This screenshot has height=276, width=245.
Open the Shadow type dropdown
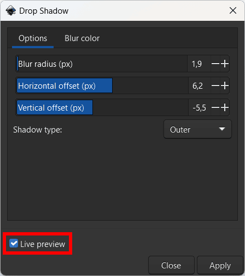click(x=197, y=129)
